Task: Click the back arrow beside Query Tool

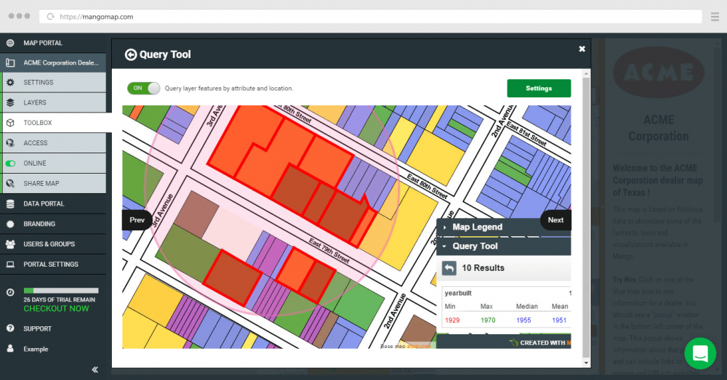Action: pyautogui.click(x=131, y=54)
